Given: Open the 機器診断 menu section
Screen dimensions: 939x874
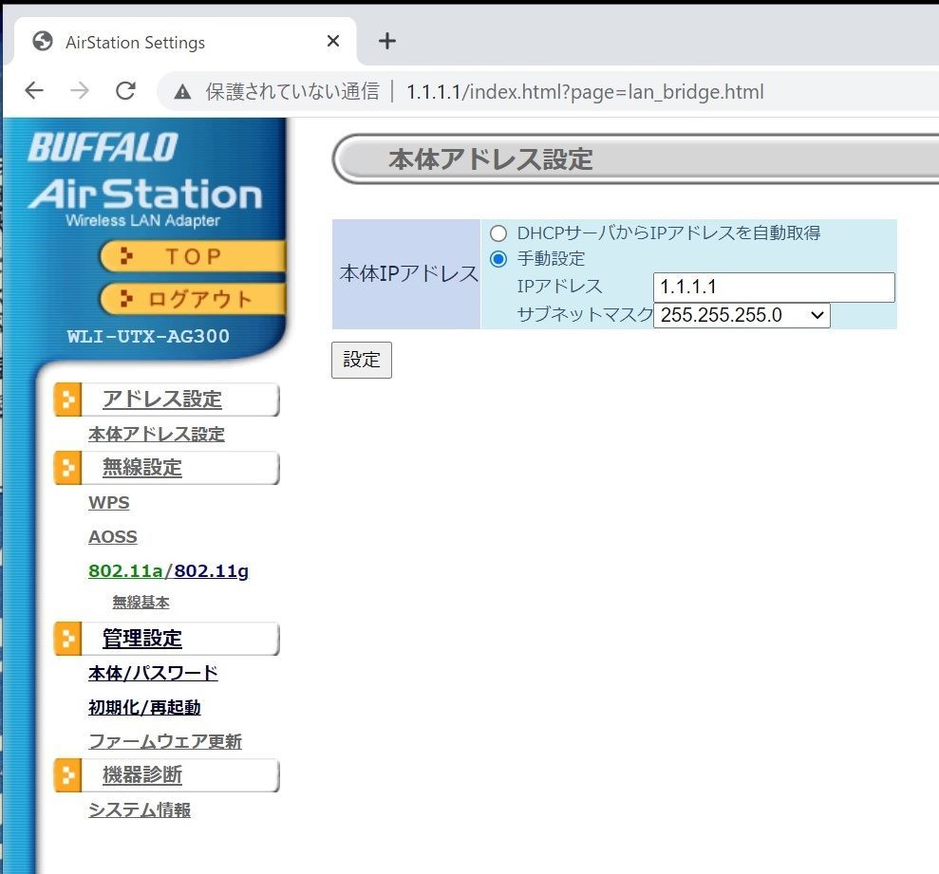Looking at the screenshot, I should [141, 775].
